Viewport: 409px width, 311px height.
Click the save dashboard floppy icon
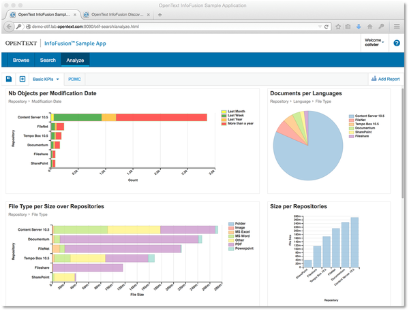coord(9,79)
